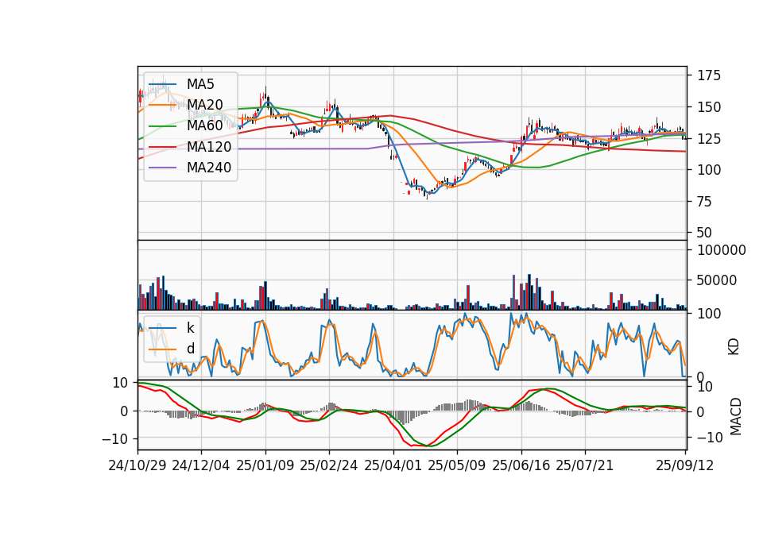This screenshot has height=548, width=763.
Task: Click the 25/01/09 date label
Action: [265, 465]
